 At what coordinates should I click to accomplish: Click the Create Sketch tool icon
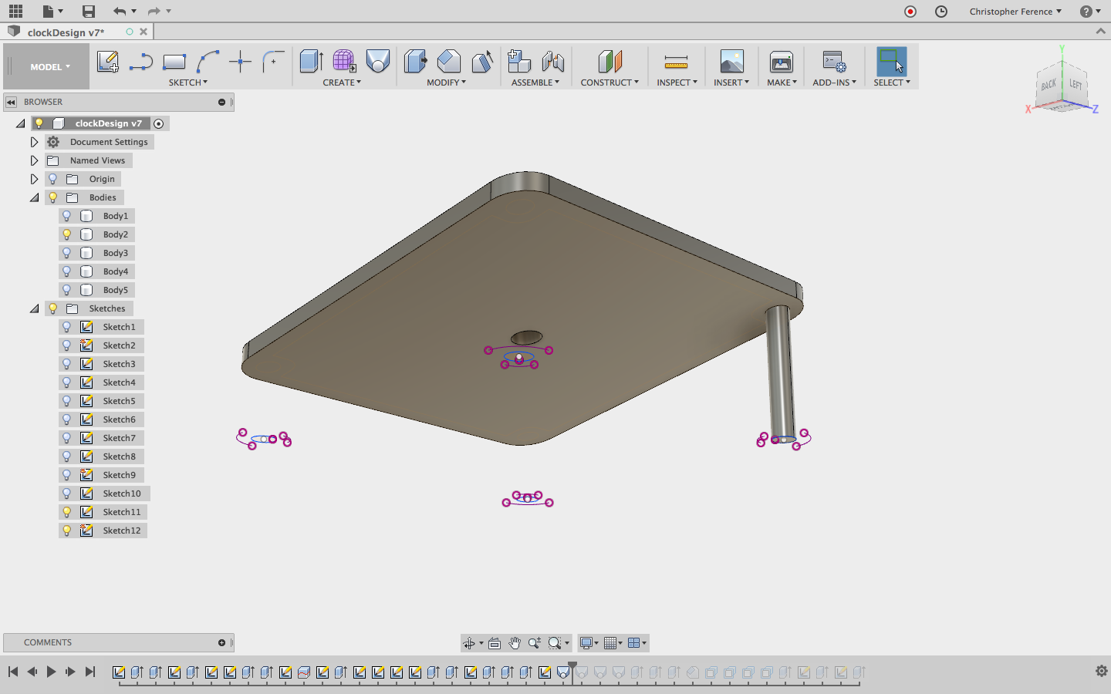pyautogui.click(x=107, y=62)
